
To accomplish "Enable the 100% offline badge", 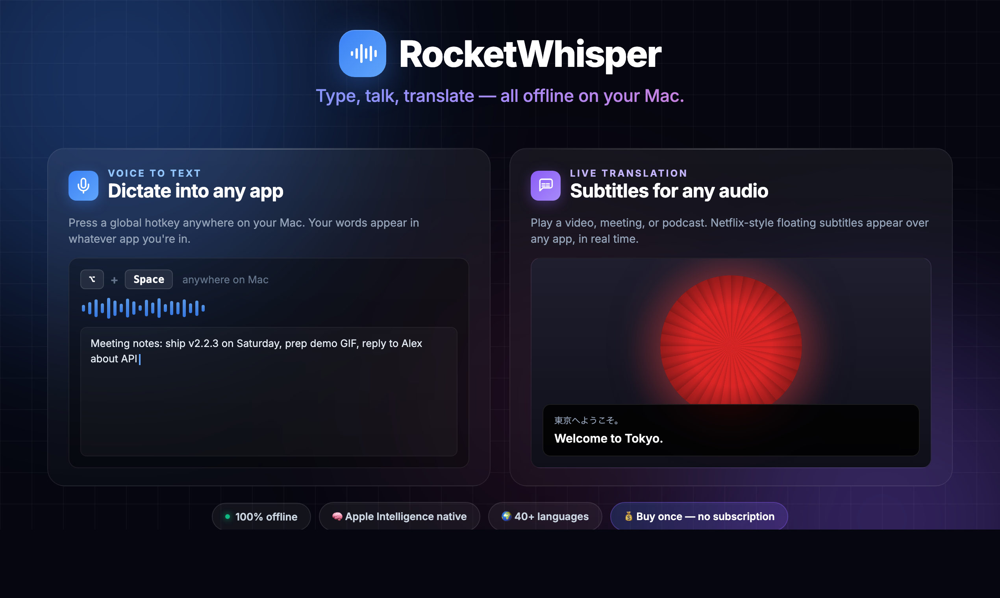I will tap(261, 516).
